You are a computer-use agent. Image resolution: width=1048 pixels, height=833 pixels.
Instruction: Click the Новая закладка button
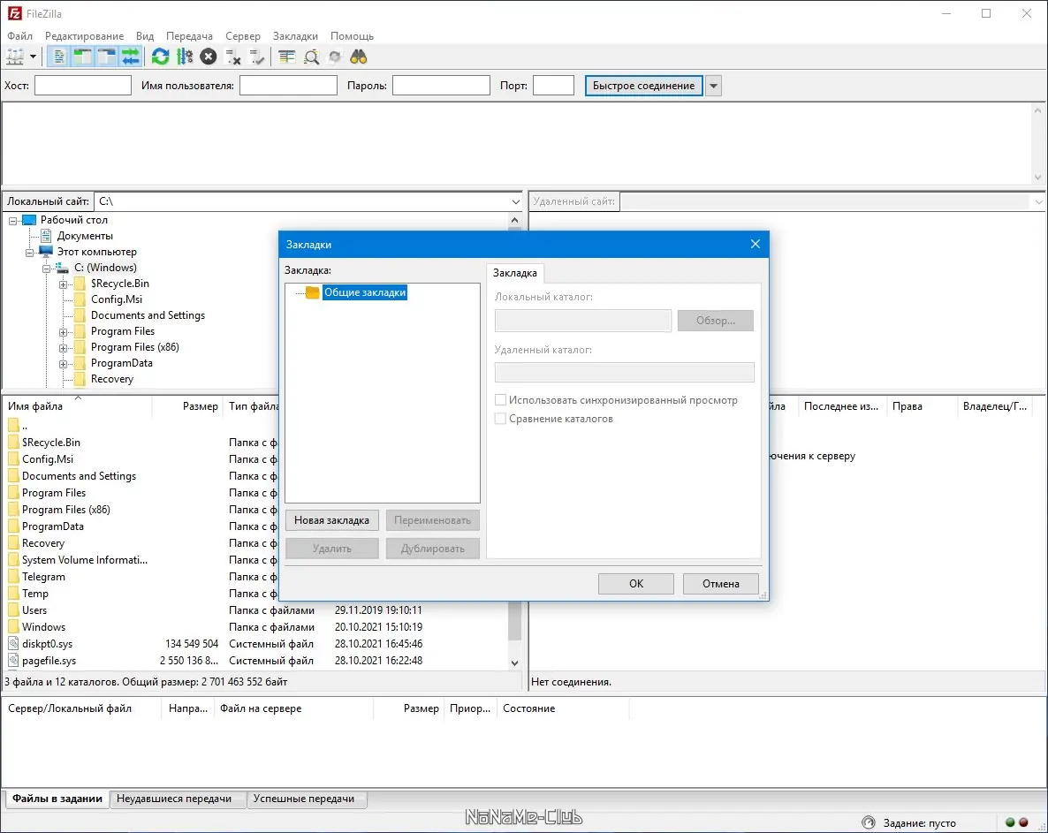(331, 519)
